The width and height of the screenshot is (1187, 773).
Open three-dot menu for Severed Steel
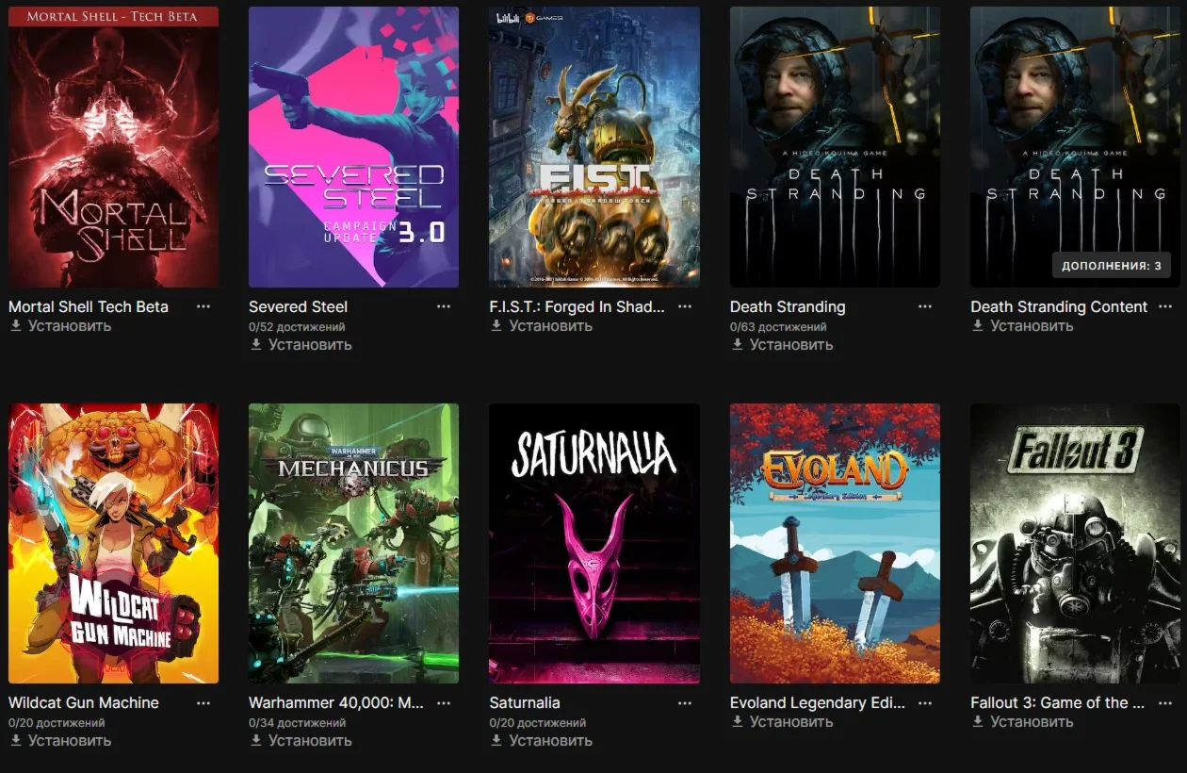point(444,306)
